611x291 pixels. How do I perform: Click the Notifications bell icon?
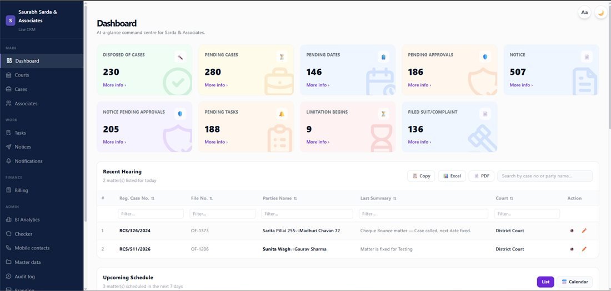pyautogui.click(x=8, y=161)
